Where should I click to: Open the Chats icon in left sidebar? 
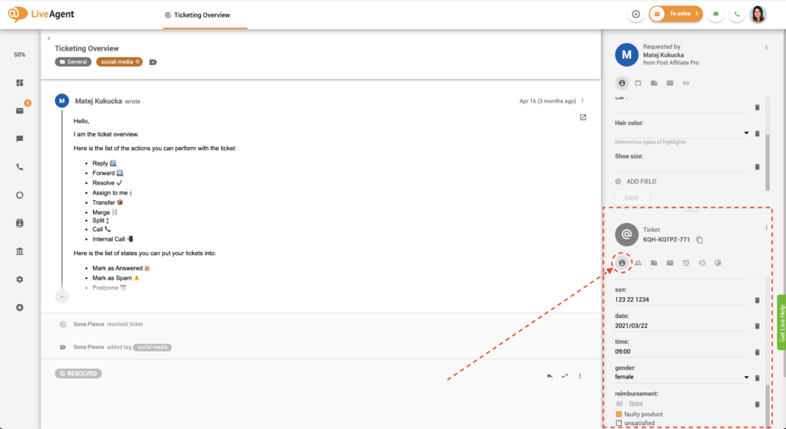[x=20, y=139]
